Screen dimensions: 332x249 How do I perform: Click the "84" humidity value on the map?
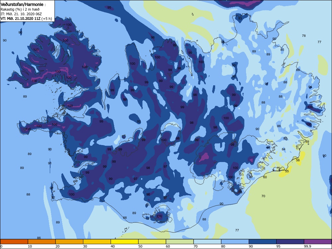[284, 149]
